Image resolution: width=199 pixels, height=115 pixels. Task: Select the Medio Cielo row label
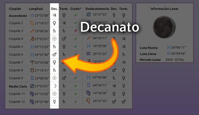[x=18, y=86]
